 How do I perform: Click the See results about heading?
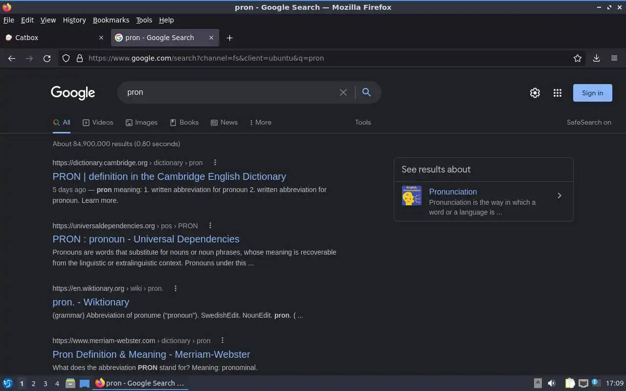(x=436, y=170)
